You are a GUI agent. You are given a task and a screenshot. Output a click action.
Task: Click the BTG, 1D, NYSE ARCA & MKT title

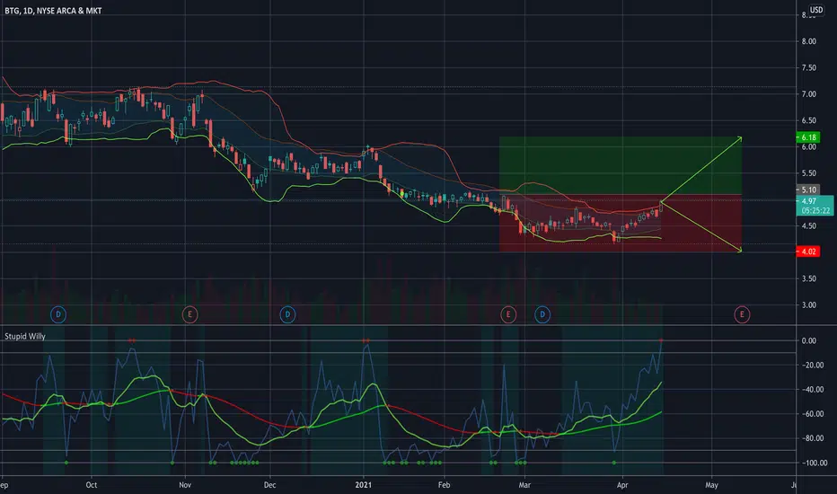click(53, 10)
